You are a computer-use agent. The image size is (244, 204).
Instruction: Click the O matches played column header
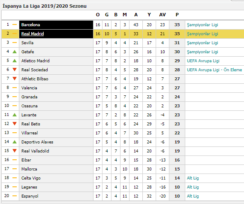click(x=98, y=15)
